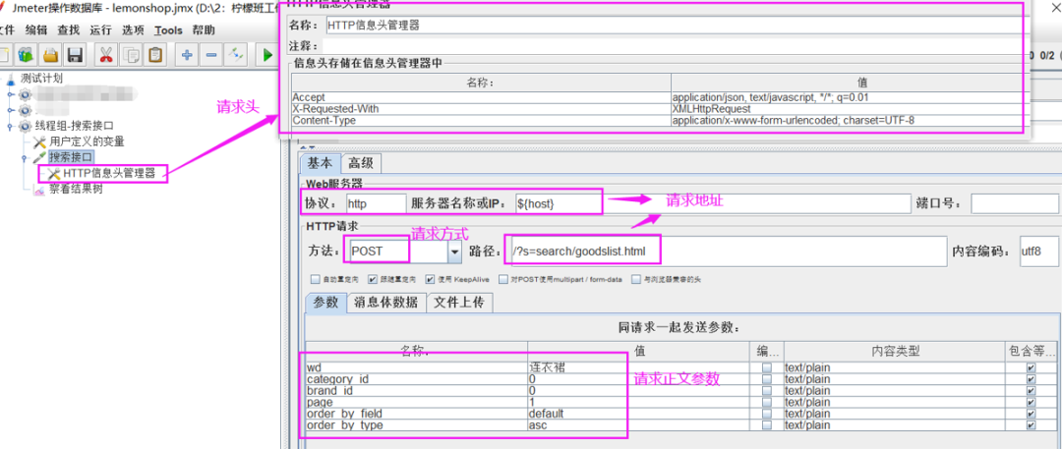Click the Paste clipboard icon

point(155,54)
